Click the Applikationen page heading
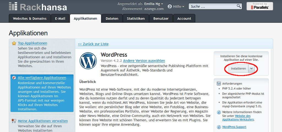Viewport: 282px width, 132px height. [28, 33]
